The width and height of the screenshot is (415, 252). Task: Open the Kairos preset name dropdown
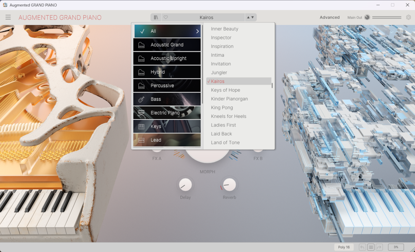(x=206, y=17)
